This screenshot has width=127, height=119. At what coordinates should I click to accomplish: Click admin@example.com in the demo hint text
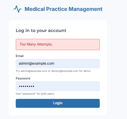click(x=34, y=71)
